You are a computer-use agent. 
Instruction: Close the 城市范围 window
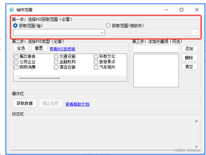[x=197, y=10]
